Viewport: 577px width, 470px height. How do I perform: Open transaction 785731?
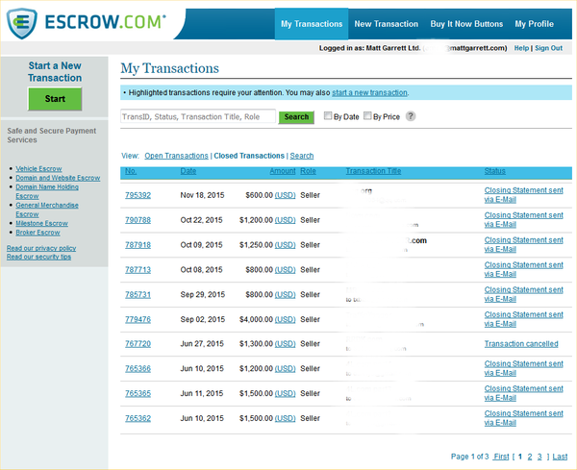point(138,294)
